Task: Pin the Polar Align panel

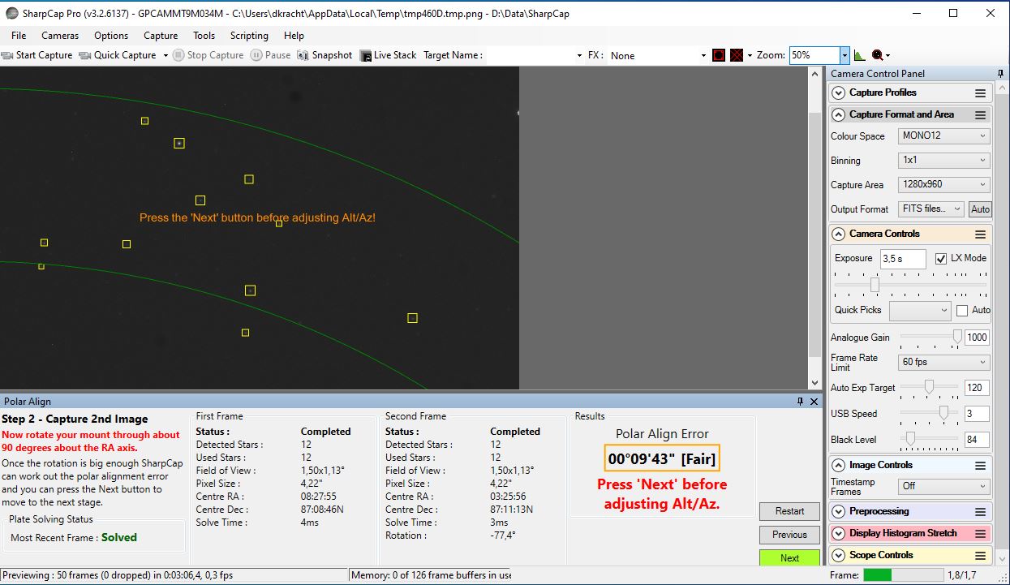Action: [x=800, y=402]
